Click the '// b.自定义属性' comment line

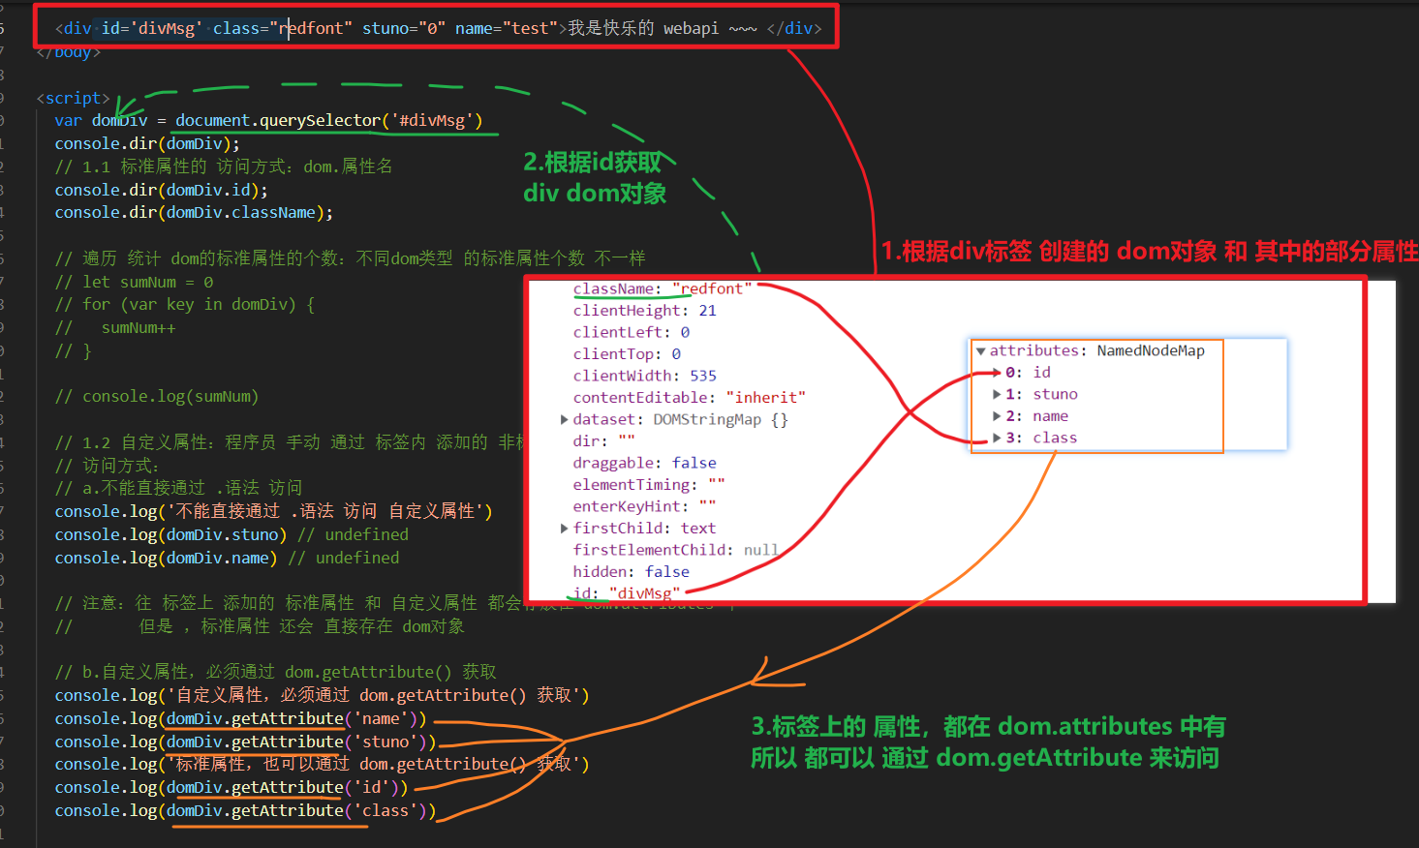click(276, 672)
